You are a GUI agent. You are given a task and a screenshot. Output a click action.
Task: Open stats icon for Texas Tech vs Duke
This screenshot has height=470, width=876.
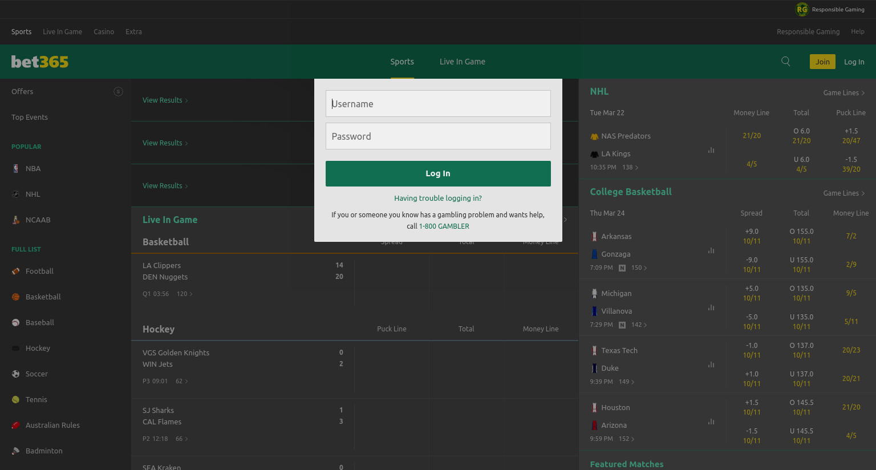click(x=711, y=364)
